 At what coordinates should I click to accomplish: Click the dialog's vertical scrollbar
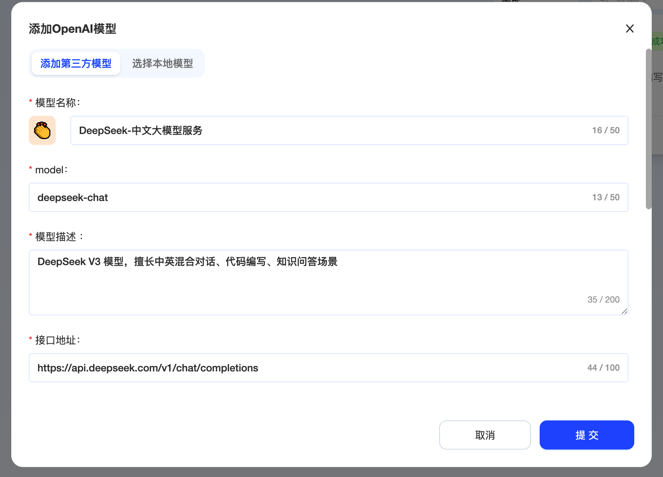pos(648,129)
